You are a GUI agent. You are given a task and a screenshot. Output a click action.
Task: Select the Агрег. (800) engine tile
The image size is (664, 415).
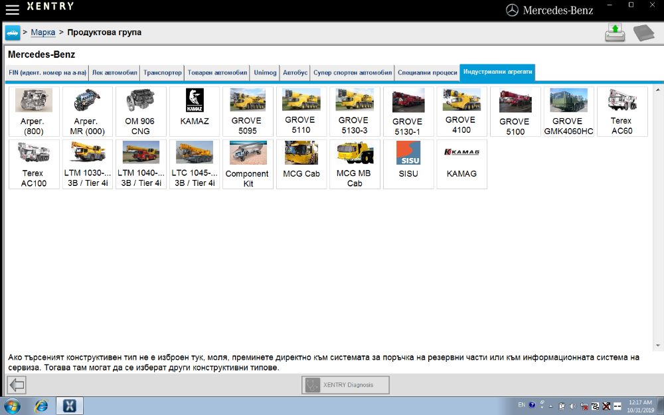34,112
